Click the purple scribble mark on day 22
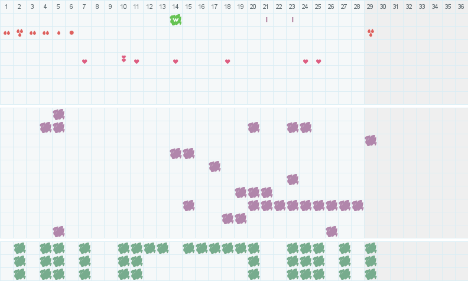 [279, 206]
